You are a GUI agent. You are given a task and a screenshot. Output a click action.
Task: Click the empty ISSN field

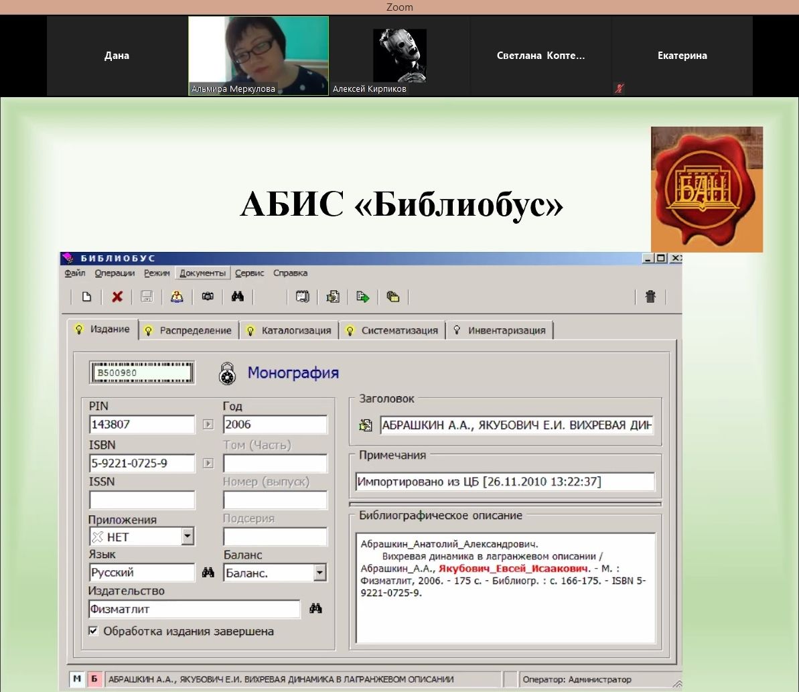click(x=142, y=500)
